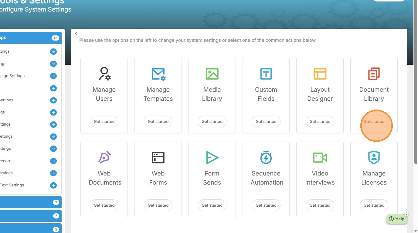Viewport: 418px width, 233px height.
Task: Click the Web Forms window icon
Action: [158, 157]
